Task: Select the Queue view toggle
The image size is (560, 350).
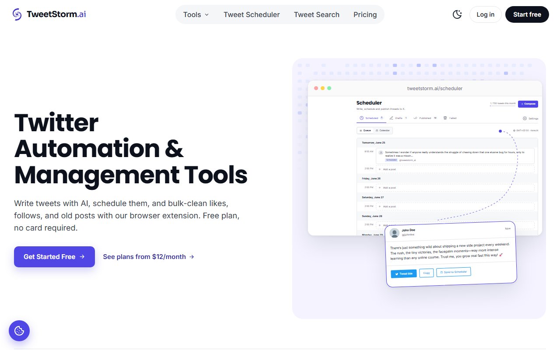Action: coord(365,130)
